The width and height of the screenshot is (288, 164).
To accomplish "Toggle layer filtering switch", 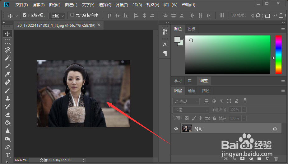I will [245, 101].
